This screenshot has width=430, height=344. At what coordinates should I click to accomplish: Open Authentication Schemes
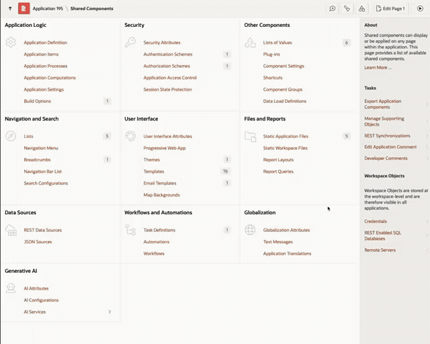[x=167, y=54]
